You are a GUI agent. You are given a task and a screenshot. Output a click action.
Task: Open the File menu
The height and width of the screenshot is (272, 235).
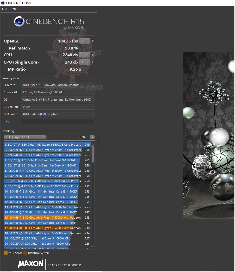point(4,9)
